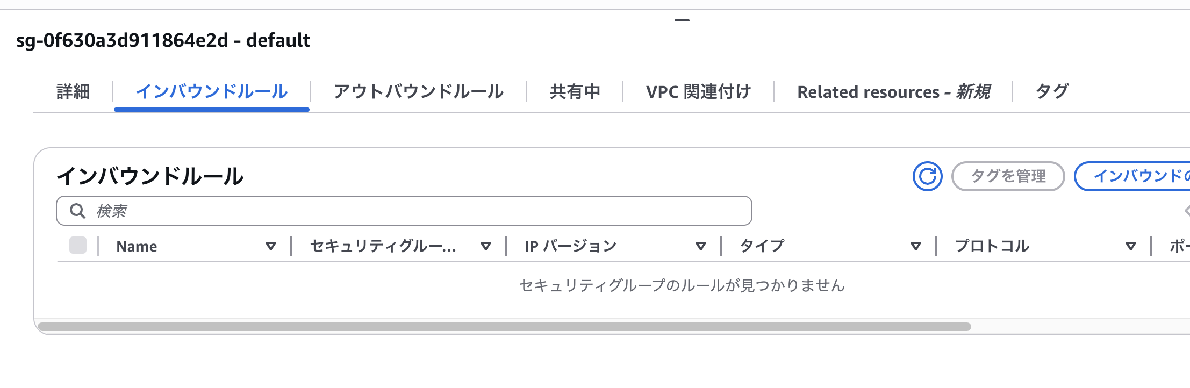Switch to the アウトバウンドルール tab
Viewport: 1190px width, 388px height.
coord(419,91)
